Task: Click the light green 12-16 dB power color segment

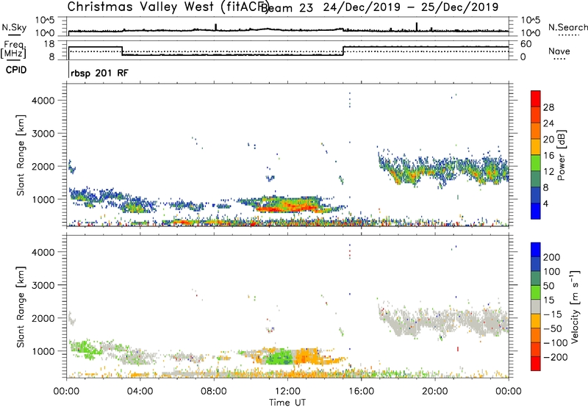Action: (x=536, y=163)
